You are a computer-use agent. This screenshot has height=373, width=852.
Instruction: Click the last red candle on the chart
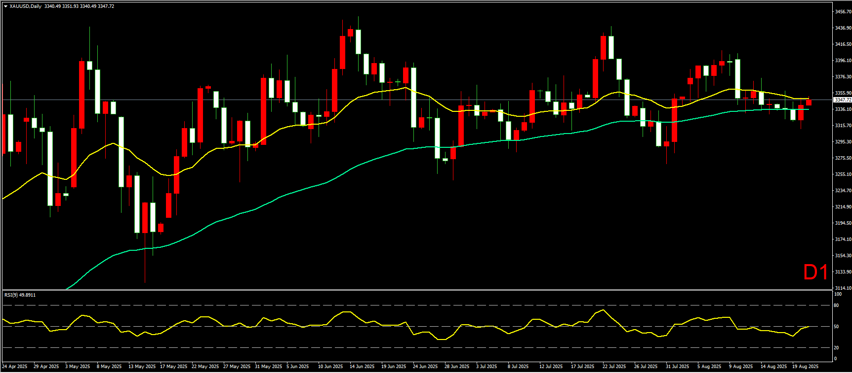[x=809, y=102]
